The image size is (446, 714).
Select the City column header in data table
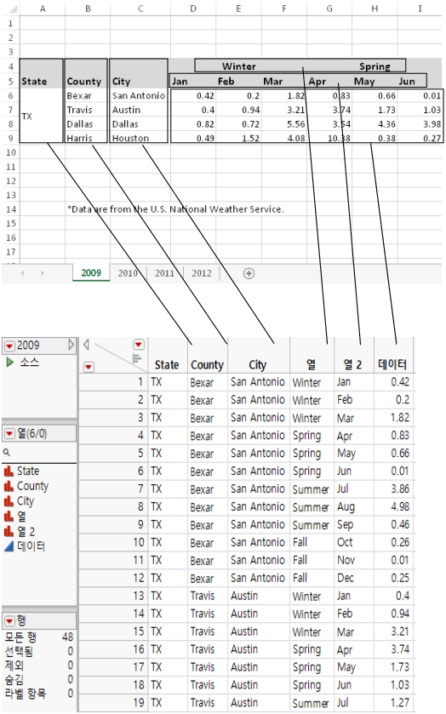click(x=257, y=365)
